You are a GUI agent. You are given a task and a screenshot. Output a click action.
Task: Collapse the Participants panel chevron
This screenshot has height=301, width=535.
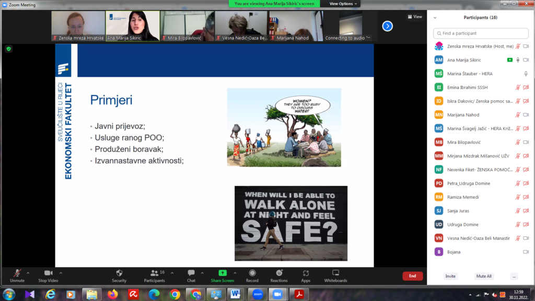pos(435,17)
